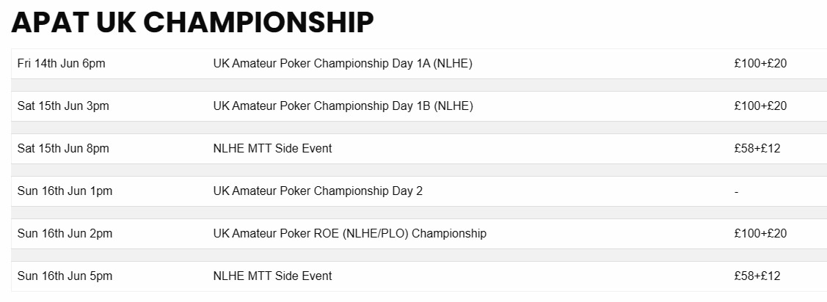This screenshot has width=827, height=302.
Task: Click the dash buy-in for Championship Day 2
Action: tap(736, 191)
